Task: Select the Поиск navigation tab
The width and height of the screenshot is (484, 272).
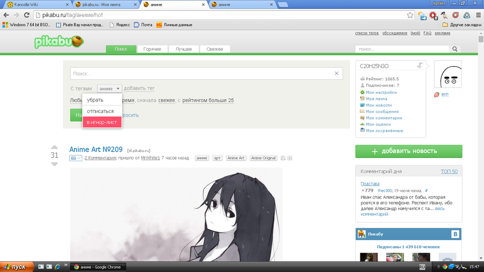Action: pos(121,49)
